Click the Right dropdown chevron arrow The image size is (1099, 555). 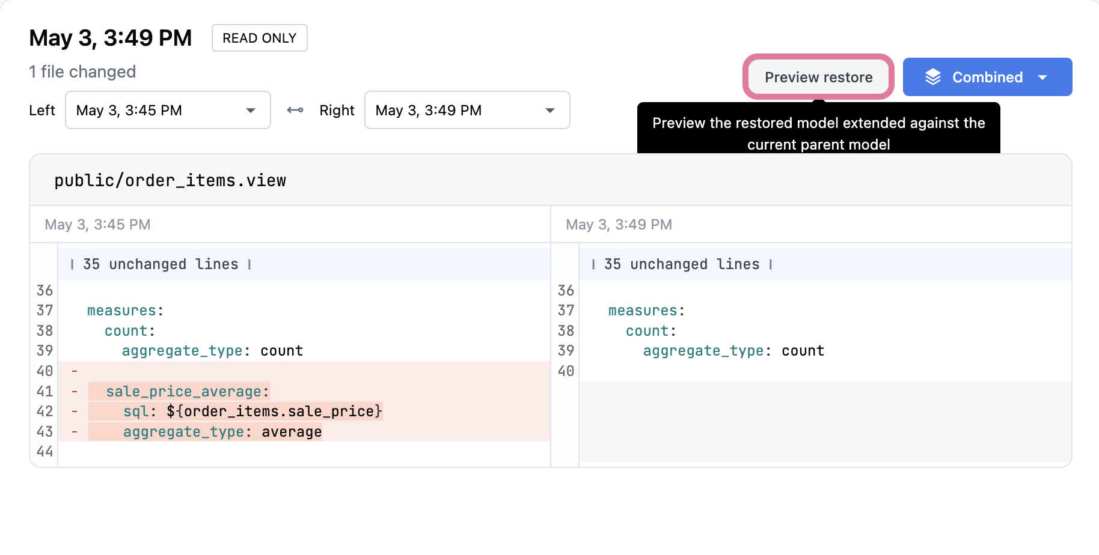(x=549, y=111)
